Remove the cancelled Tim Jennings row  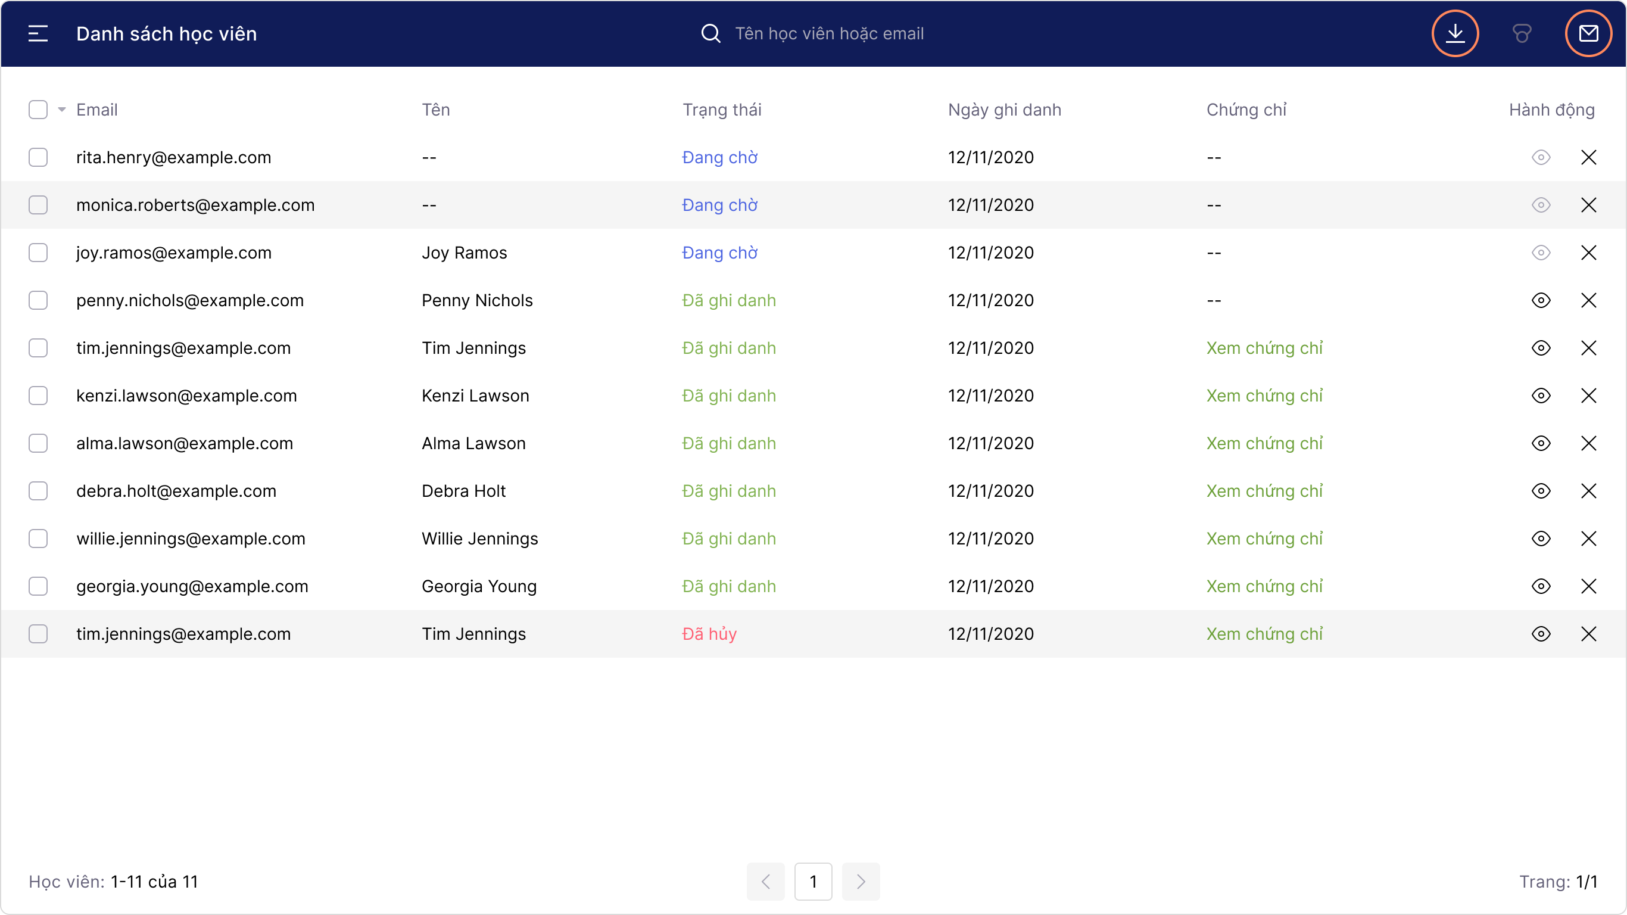click(x=1588, y=634)
